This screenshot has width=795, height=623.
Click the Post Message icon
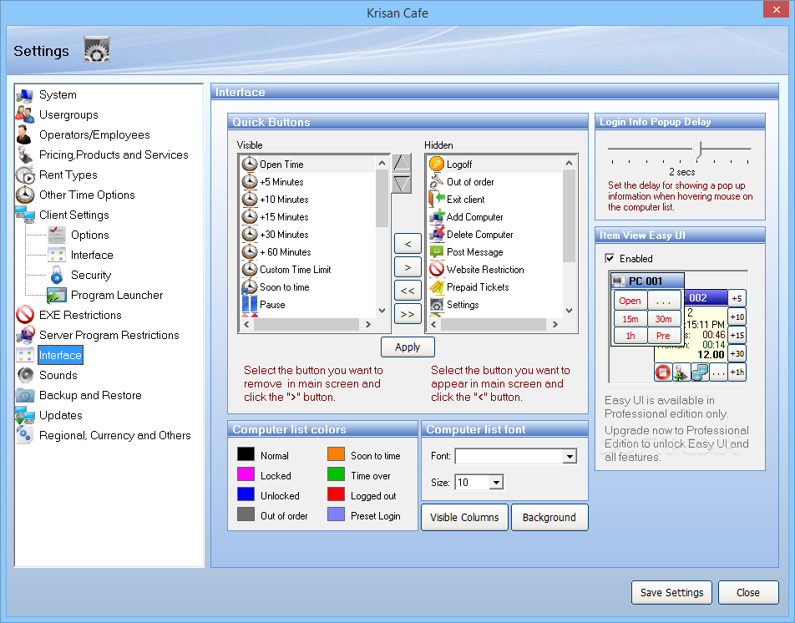[437, 252]
